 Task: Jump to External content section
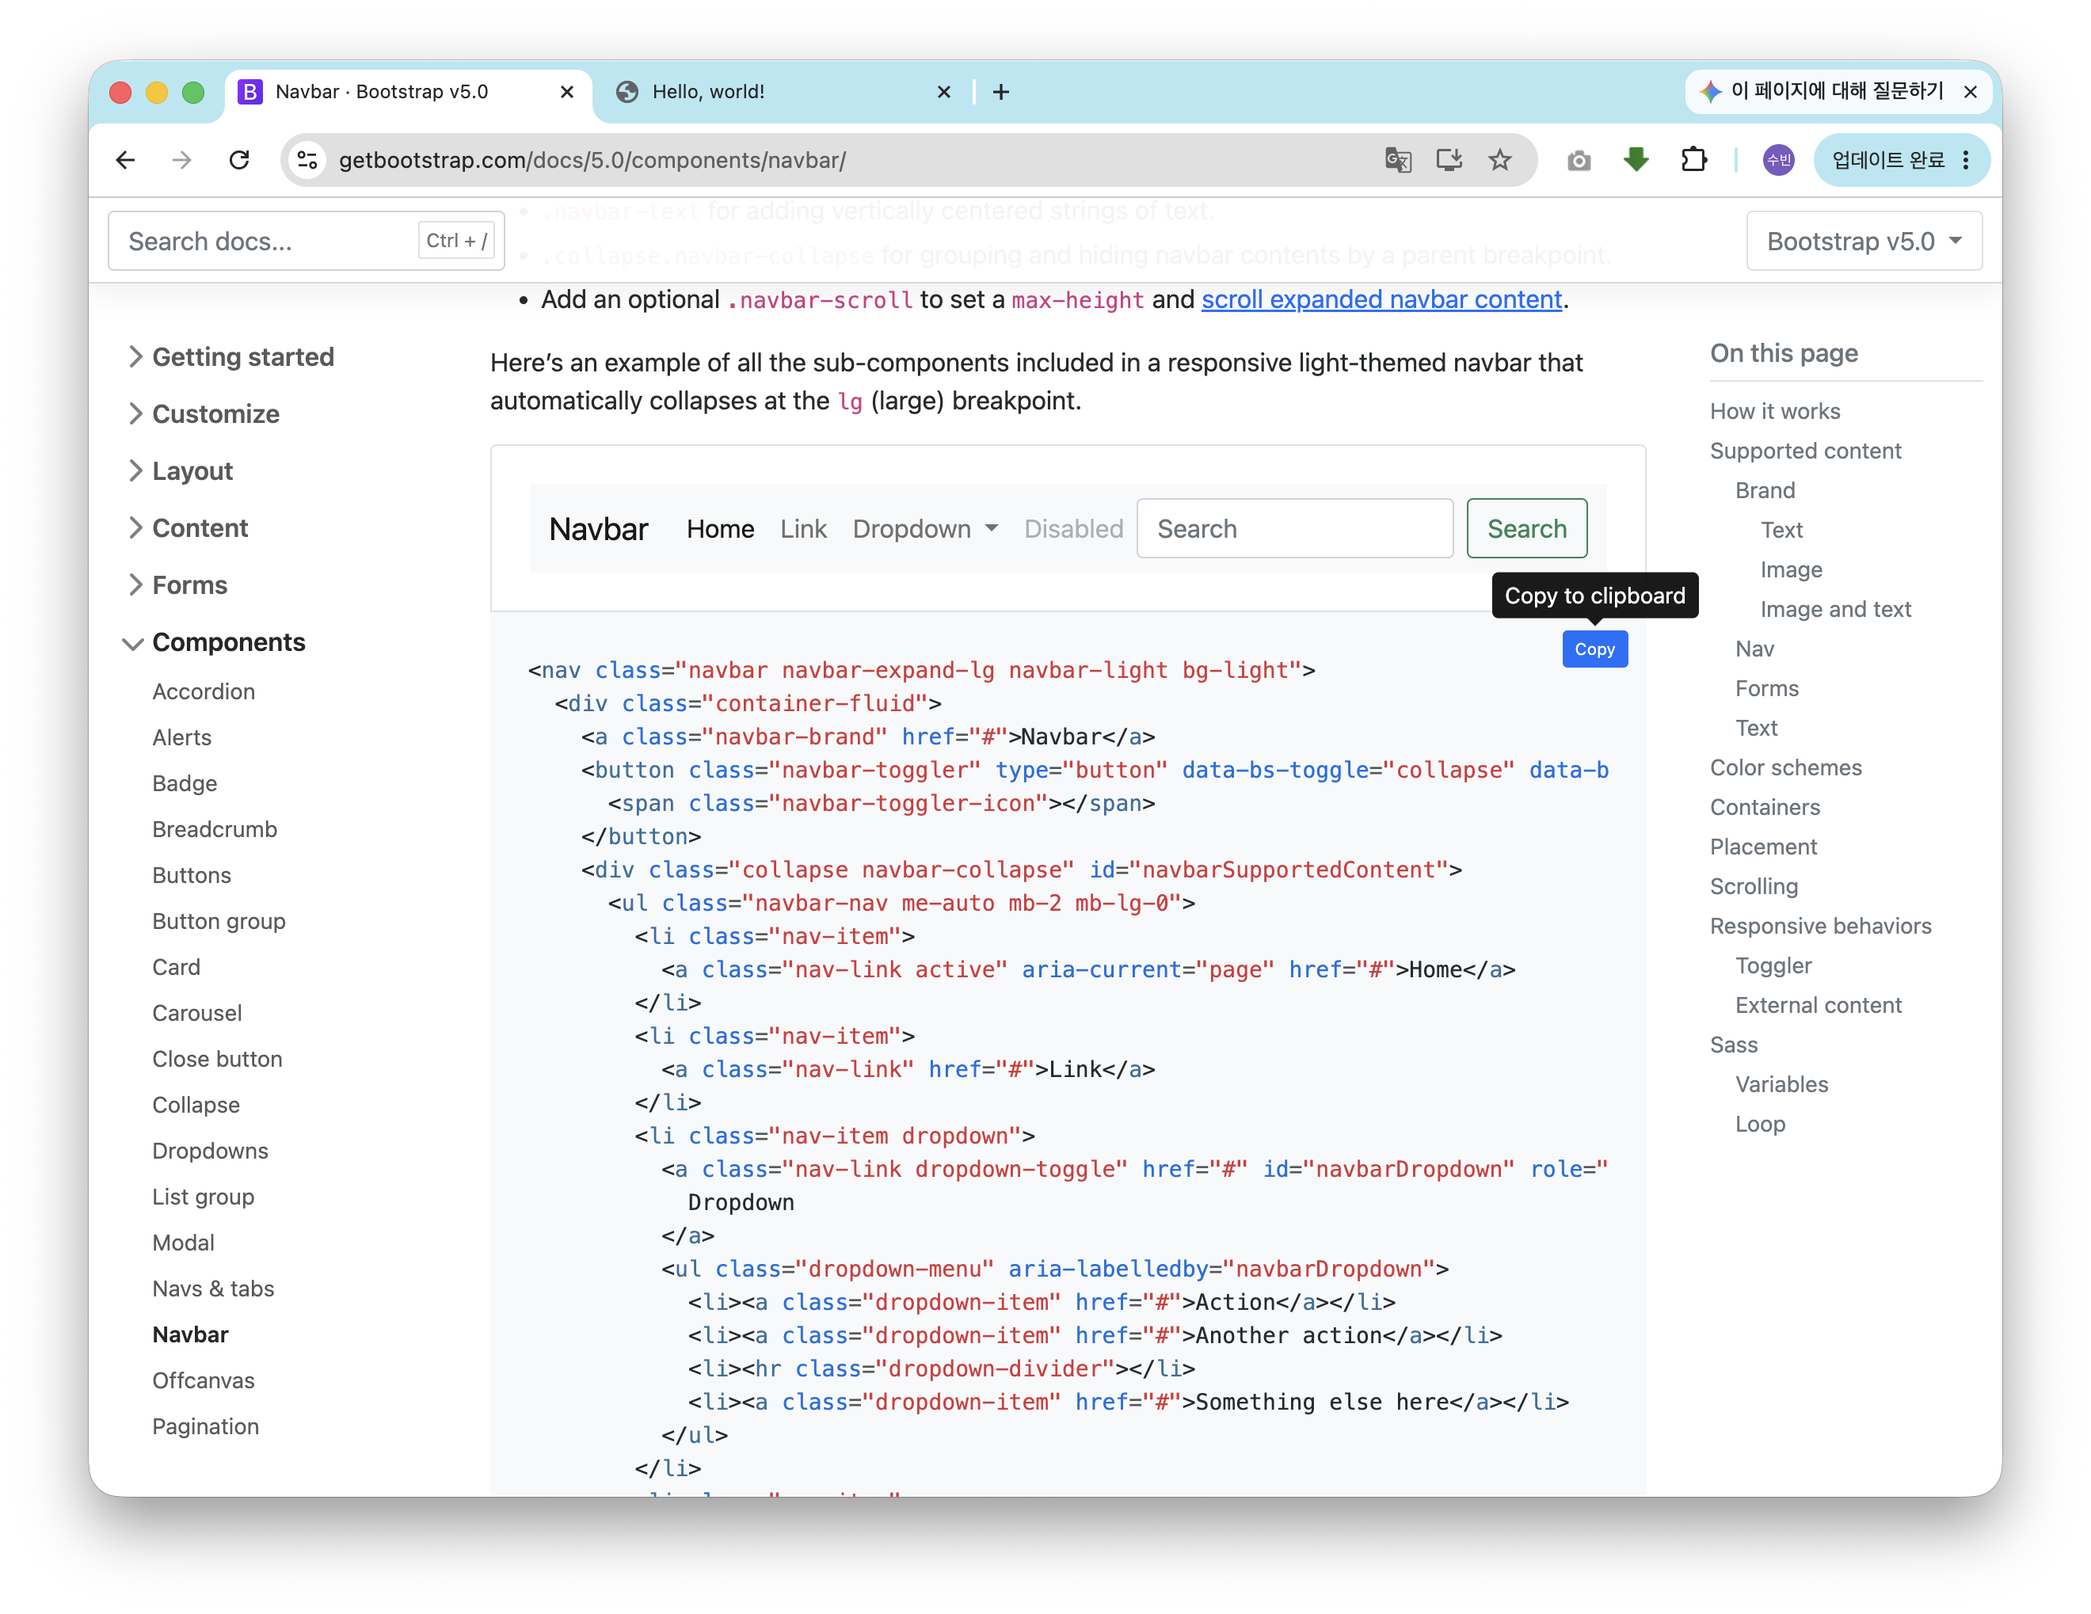tap(1818, 1005)
